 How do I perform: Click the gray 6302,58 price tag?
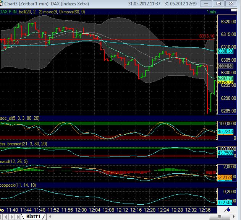coord(225,66)
